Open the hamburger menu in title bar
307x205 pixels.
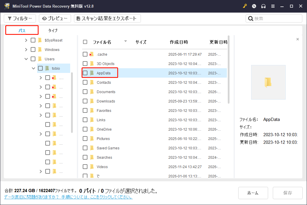pyautogui.click(x=273, y=6)
